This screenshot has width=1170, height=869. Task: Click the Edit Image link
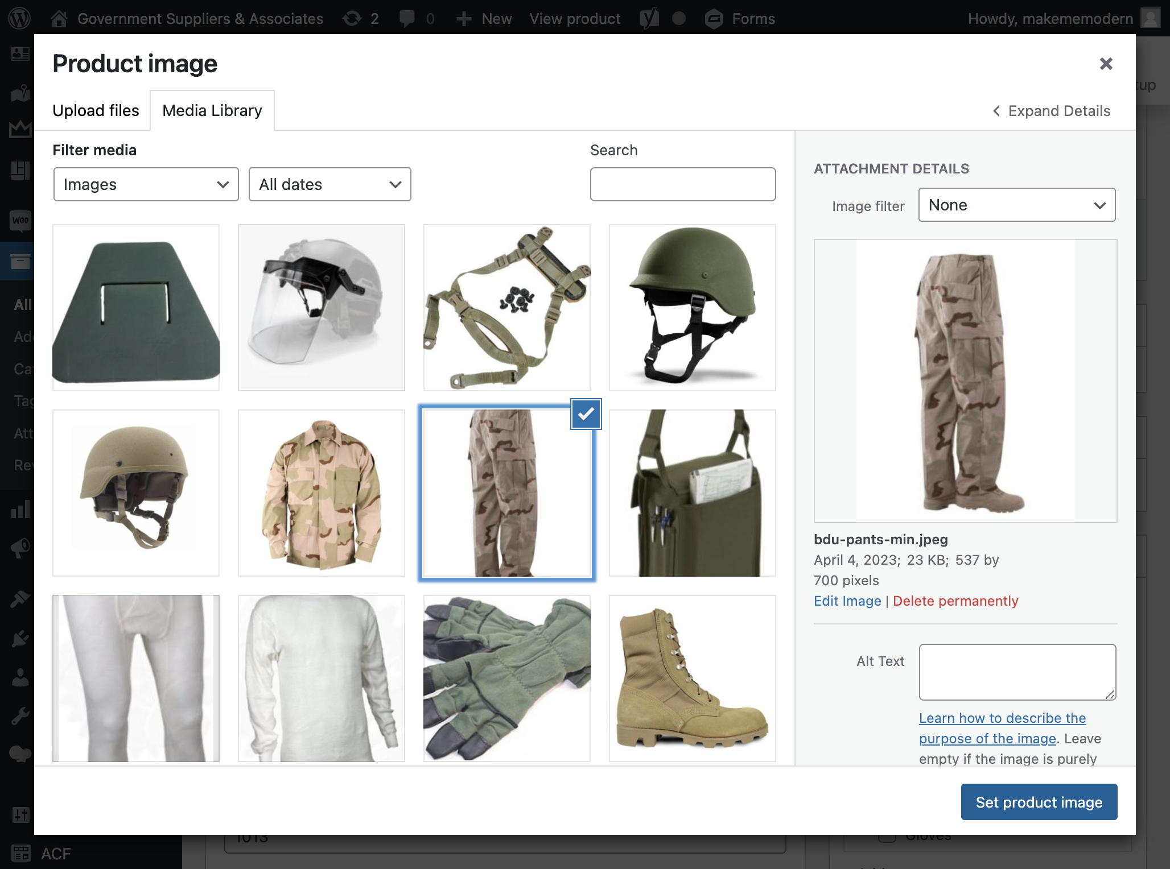(847, 601)
